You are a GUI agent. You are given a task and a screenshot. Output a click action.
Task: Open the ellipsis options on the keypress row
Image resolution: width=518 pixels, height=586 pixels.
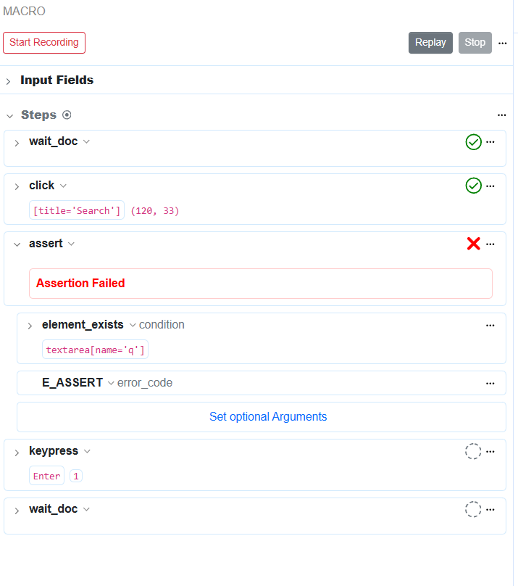tap(490, 451)
